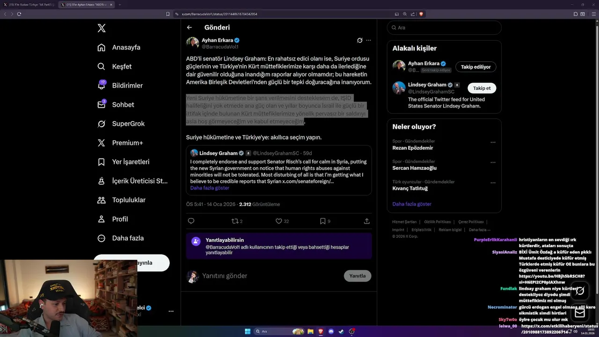
Task: Open options for Kıvanç Tatlıtuğ trend
Action: tap(493, 183)
